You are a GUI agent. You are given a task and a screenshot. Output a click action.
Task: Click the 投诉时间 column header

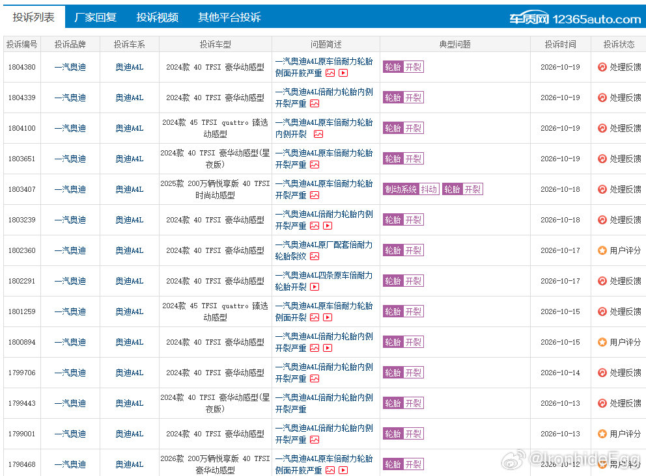click(560, 44)
